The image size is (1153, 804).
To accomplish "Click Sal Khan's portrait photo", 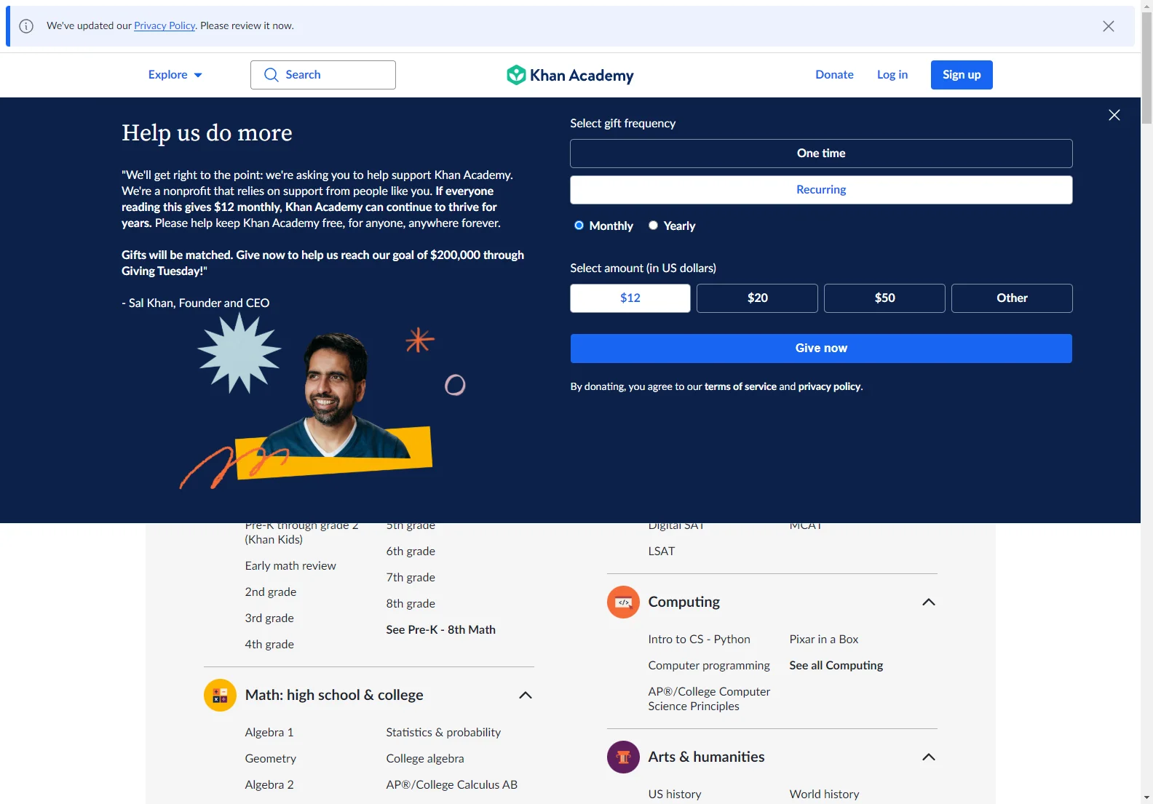I will (336, 397).
